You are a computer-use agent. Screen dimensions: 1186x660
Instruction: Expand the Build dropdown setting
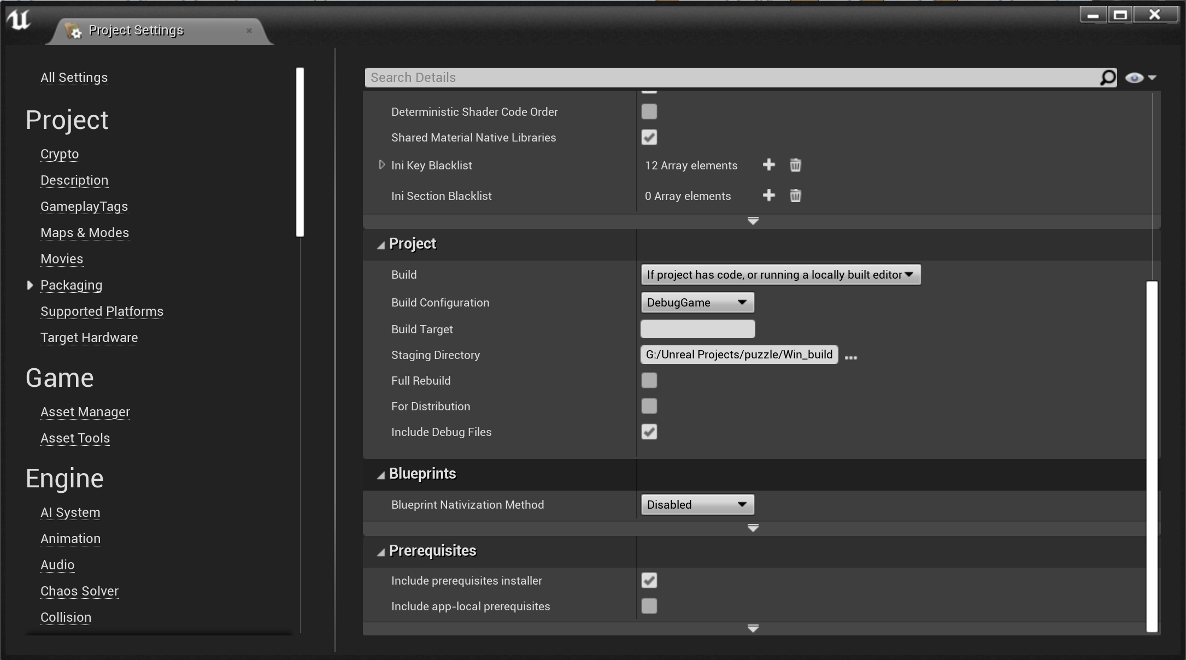[911, 274]
